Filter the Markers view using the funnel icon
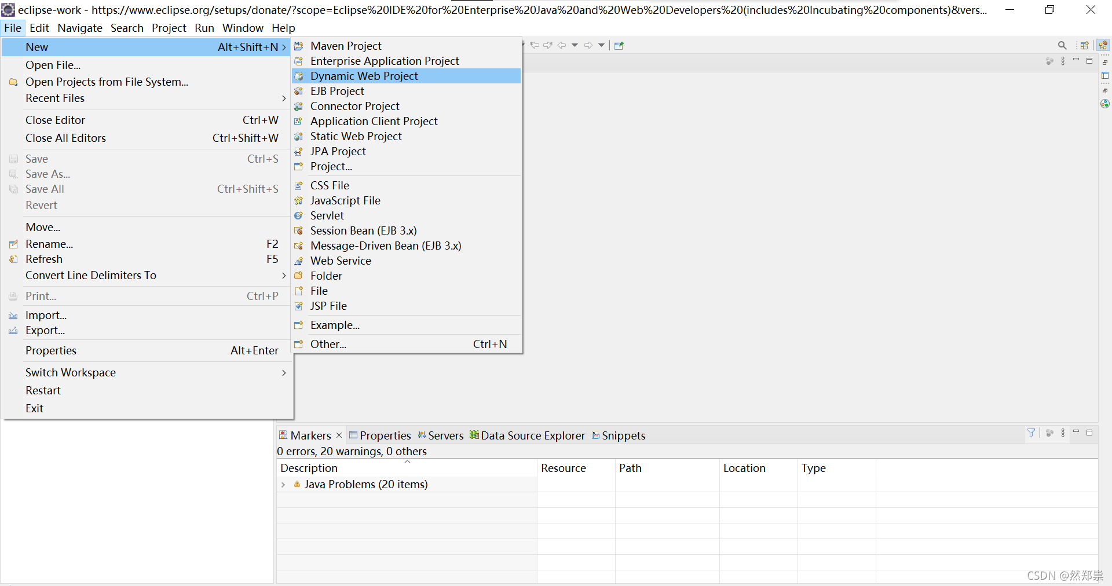The width and height of the screenshot is (1112, 586). click(x=1031, y=433)
